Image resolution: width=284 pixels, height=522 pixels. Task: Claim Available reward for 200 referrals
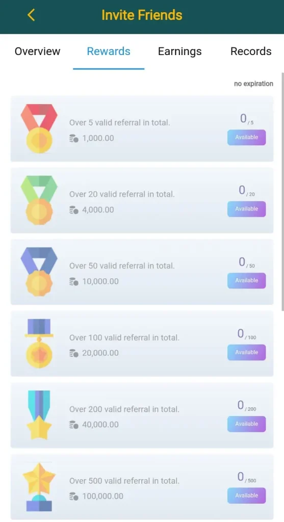[x=246, y=424]
